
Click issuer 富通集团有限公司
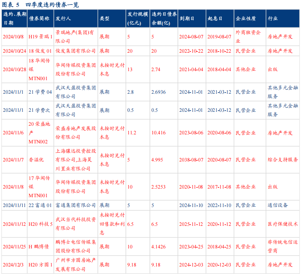[75, 205]
